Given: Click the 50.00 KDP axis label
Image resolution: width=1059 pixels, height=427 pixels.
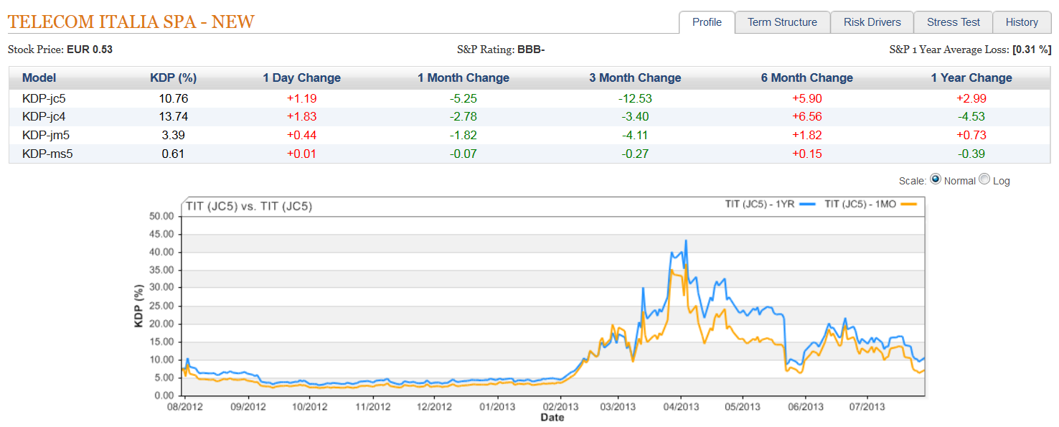Looking at the screenshot, I should [x=160, y=216].
